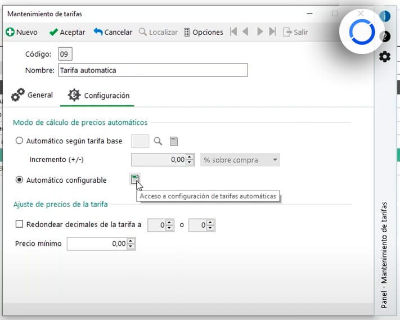Click the Panel - Mantenimiento de tarifas vertical label
400x320 pixels.
tap(384, 255)
